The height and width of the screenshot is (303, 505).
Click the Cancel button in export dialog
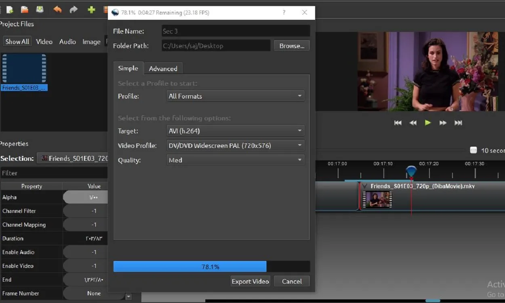tap(292, 282)
